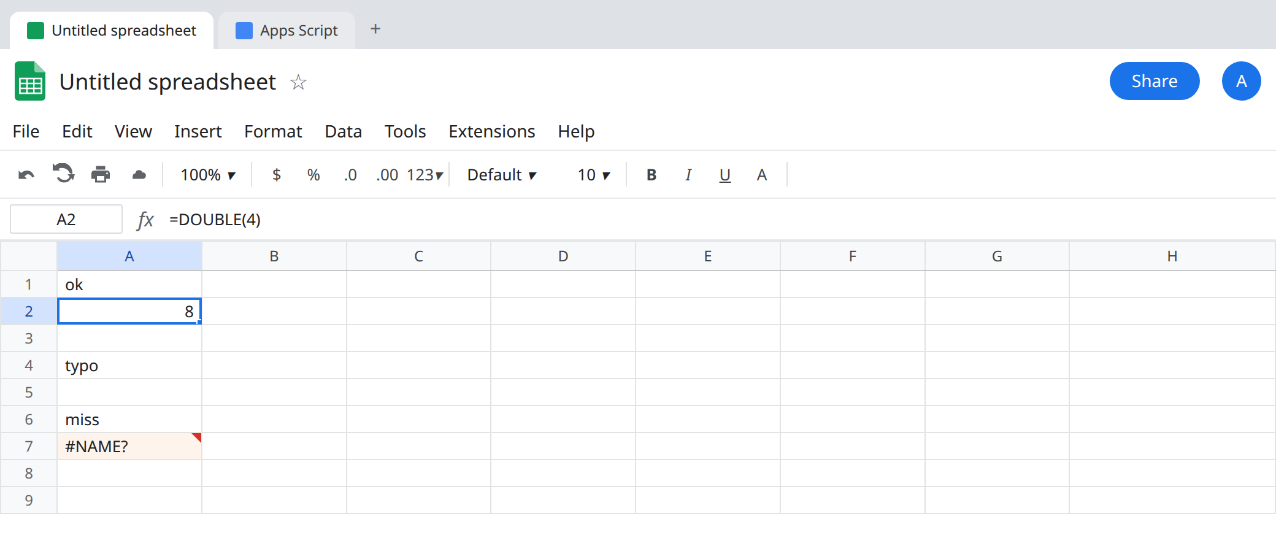Screen dimensions: 1276x535
Task: Select the cell containing miss
Action: [129, 419]
